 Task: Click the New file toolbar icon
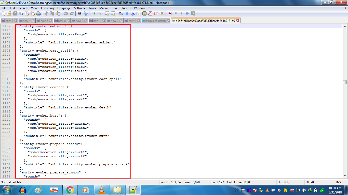pyautogui.click(x=4, y=13)
